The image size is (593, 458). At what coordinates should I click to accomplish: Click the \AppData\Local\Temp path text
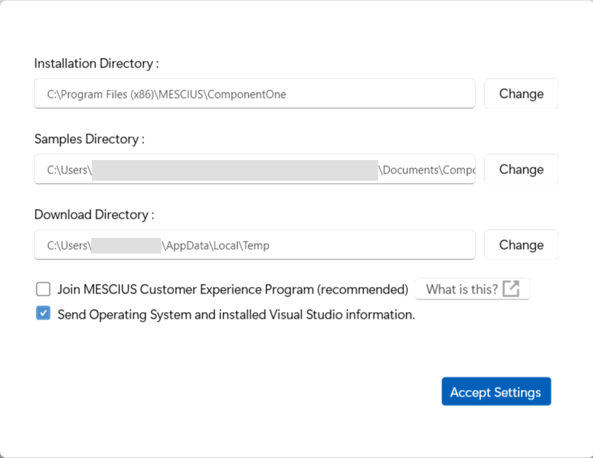216,245
